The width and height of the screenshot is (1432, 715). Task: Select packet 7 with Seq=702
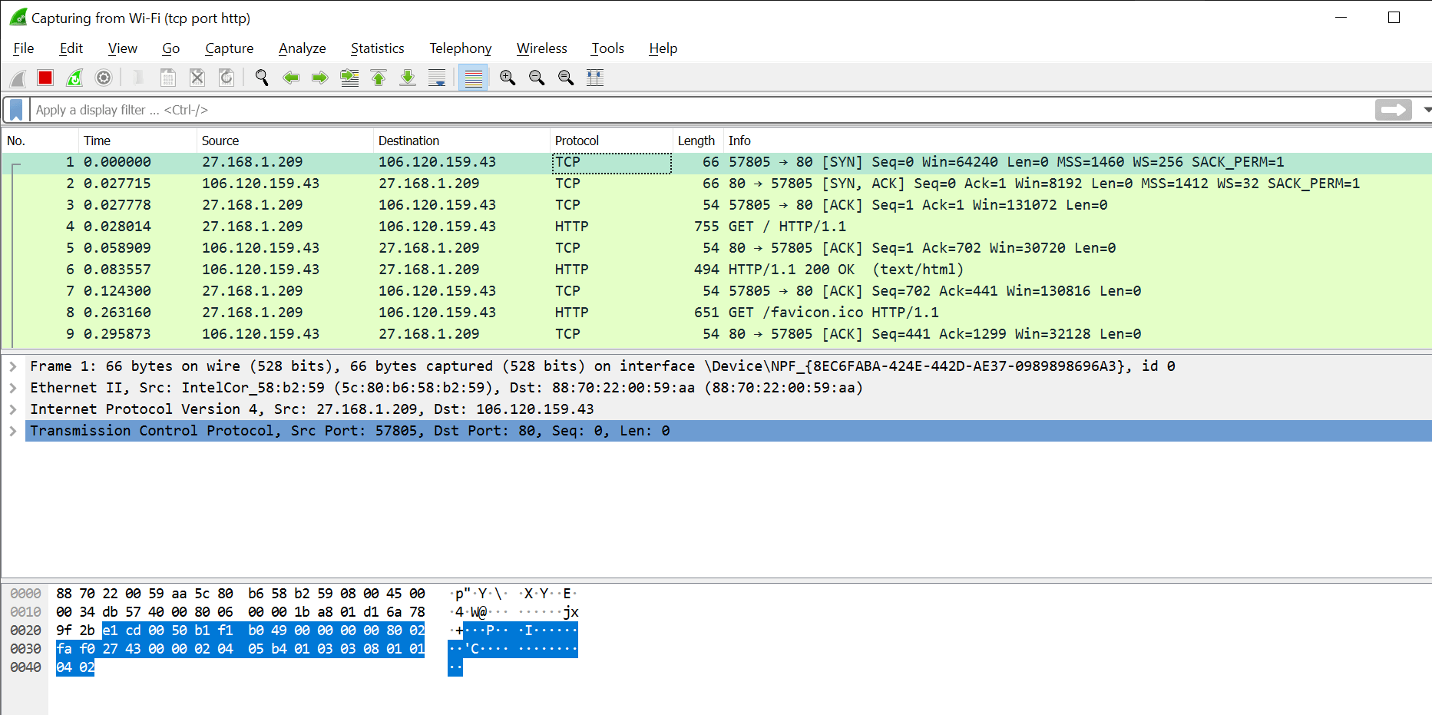click(x=716, y=291)
